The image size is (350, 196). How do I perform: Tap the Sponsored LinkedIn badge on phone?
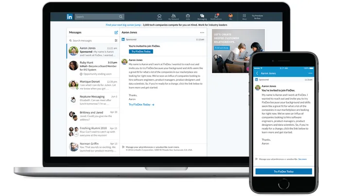257,79
